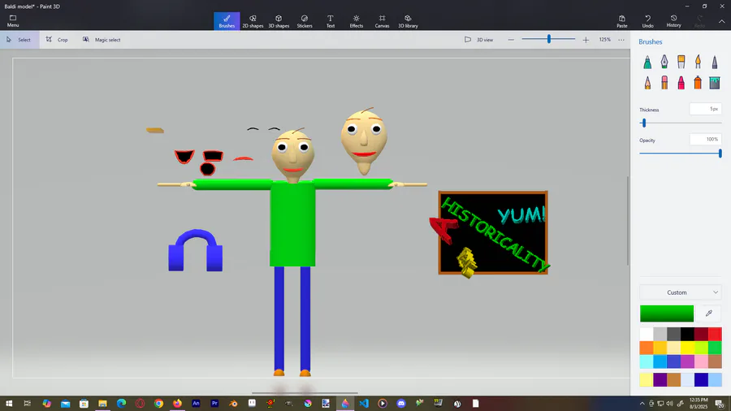
Task: Click the current green color swatch
Action: [x=667, y=314]
